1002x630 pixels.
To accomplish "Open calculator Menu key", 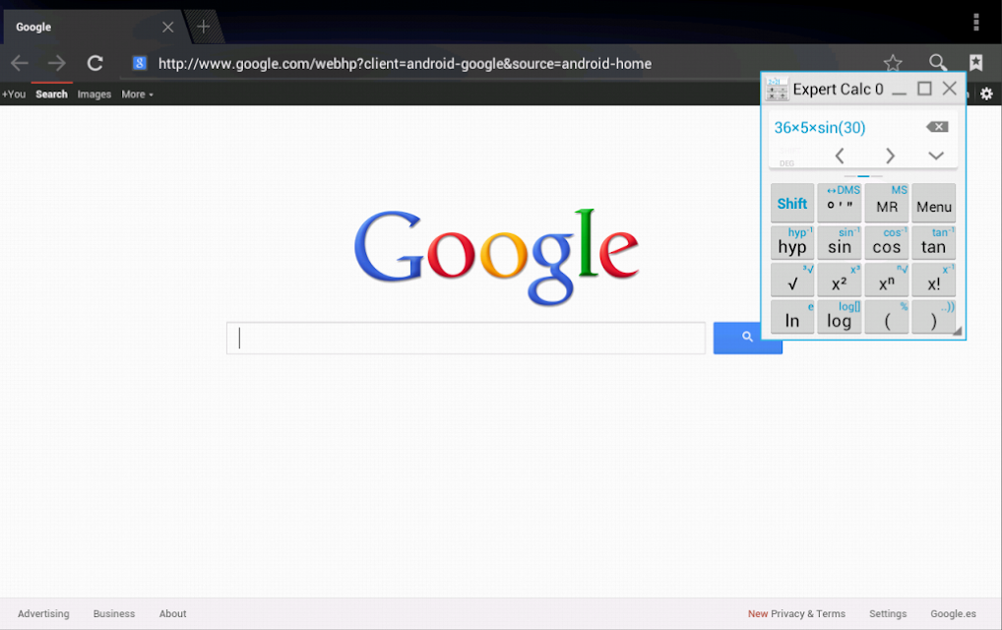I will pyautogui.click(x=934, y=203).
